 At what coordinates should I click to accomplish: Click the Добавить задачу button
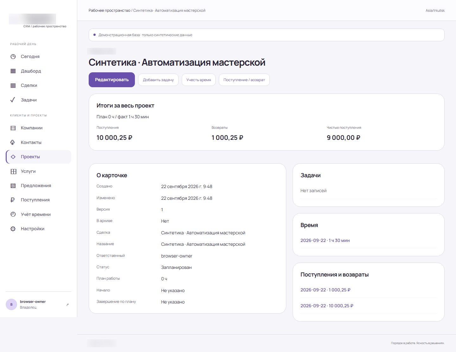pos(158,80)
